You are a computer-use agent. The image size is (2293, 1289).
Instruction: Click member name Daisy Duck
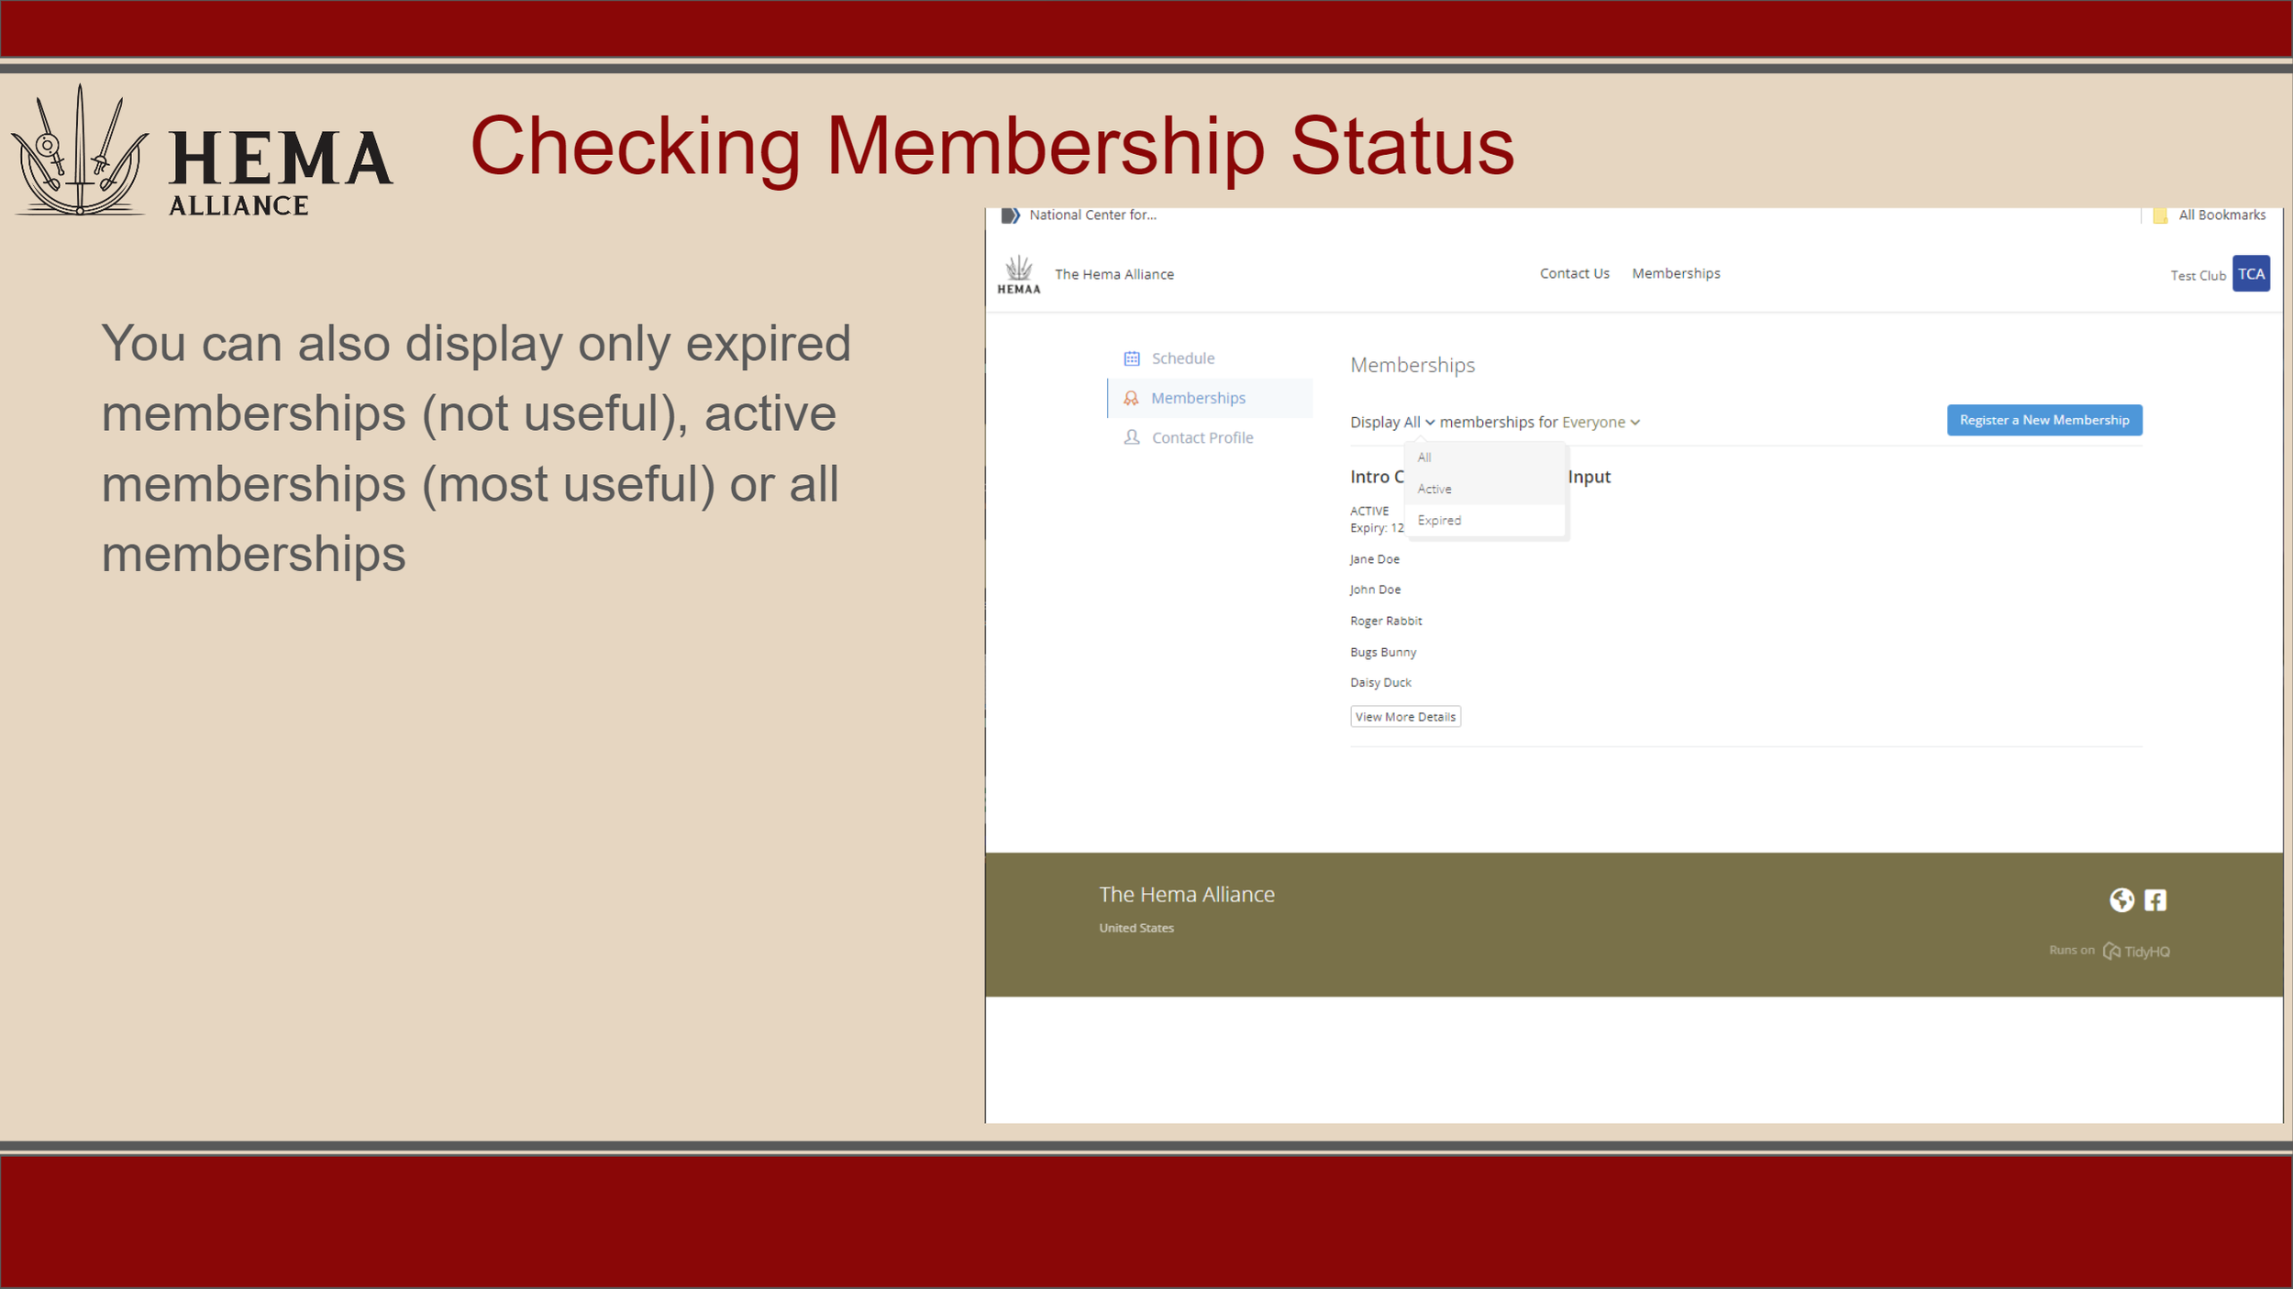point(1380,682)
